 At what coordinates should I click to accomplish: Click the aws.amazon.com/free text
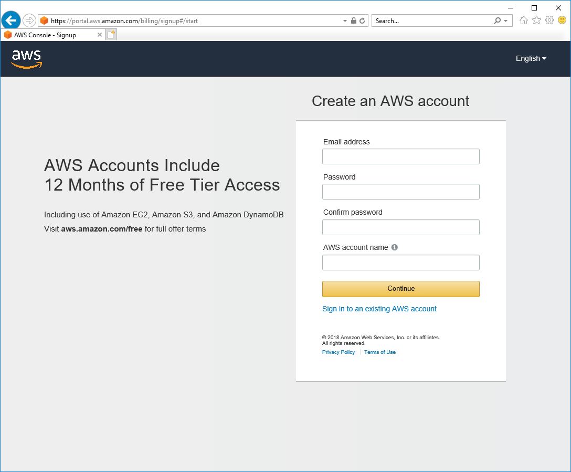[x=102, y=229]
